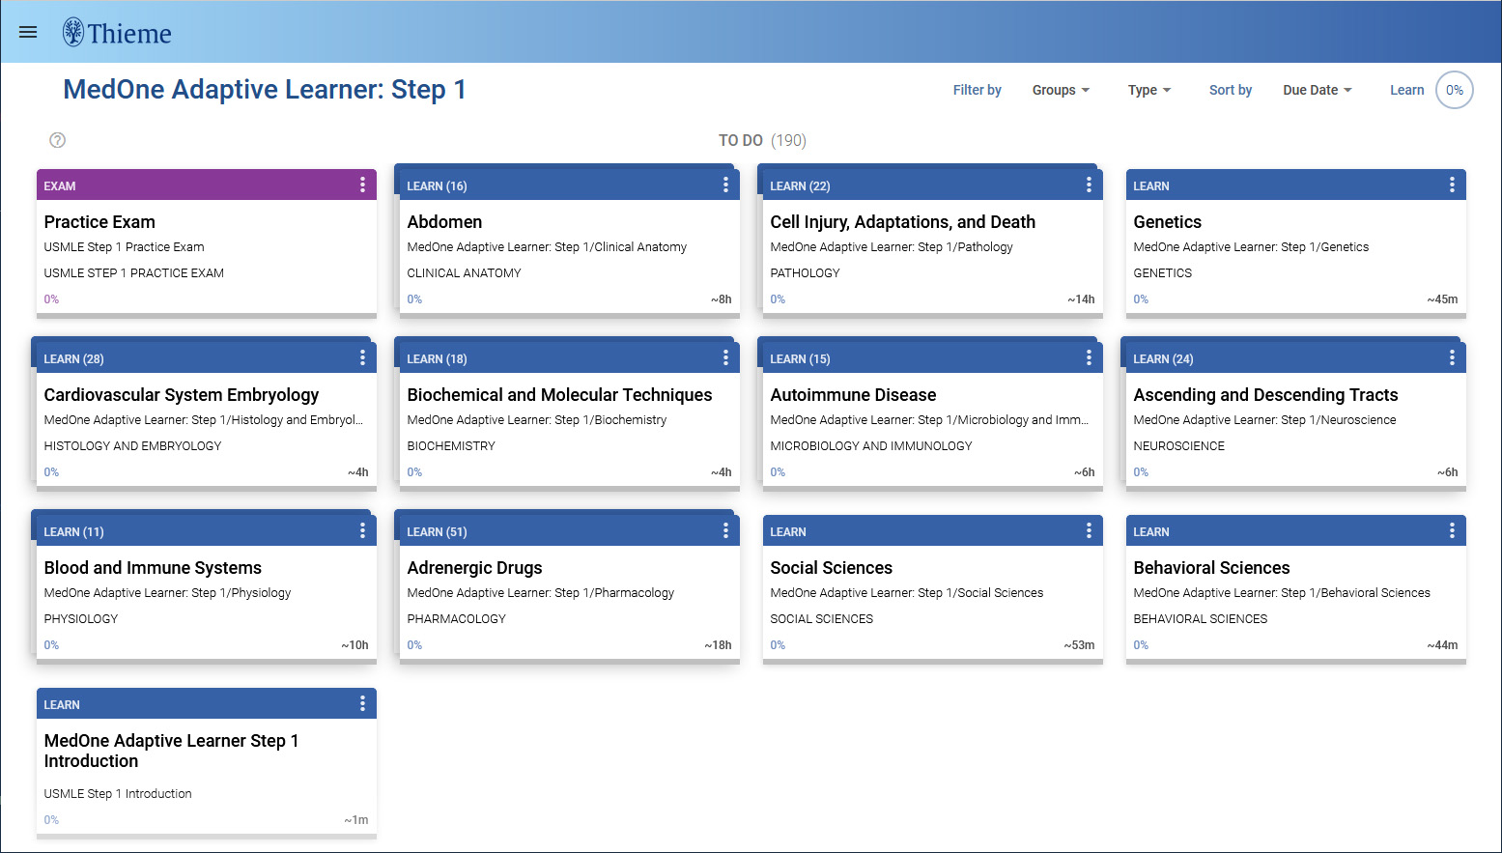The height and width of the screenshot is (853, 1502).
Task: Click the 0% overall progress circle
Action: click(x=1455, y=90)
